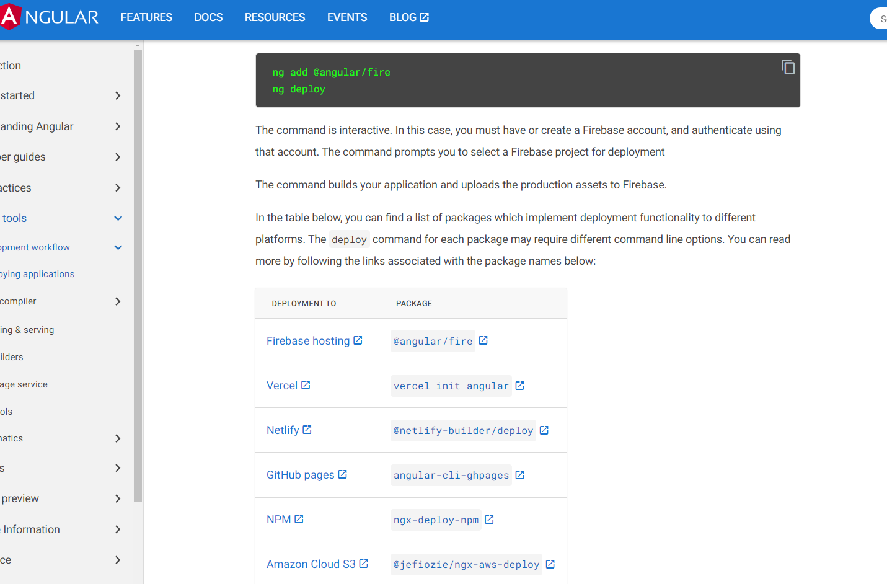Open the BLOG link in navbar
The height and width of the screenshot is (584, 887).
click(x=408, y=17)
